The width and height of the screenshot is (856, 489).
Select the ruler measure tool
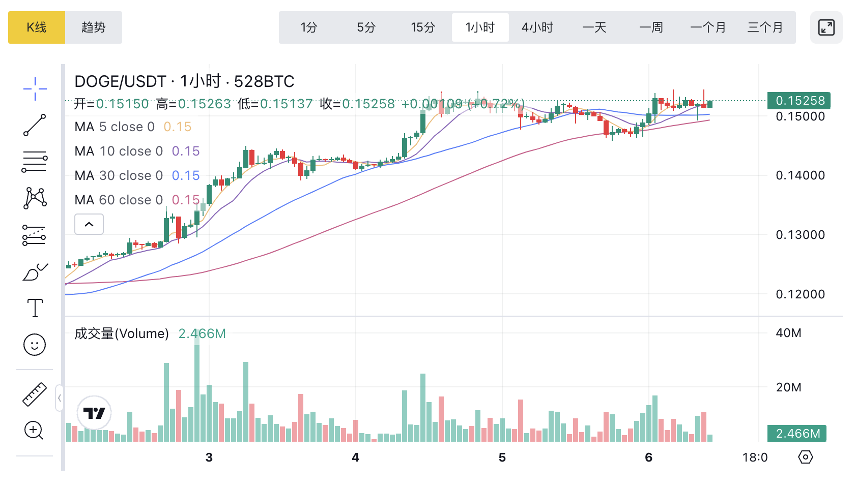coord(35,394)
